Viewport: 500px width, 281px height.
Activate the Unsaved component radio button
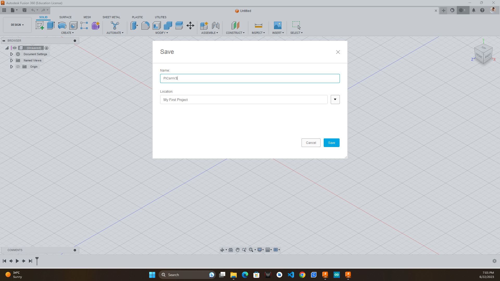click(47, 48)
